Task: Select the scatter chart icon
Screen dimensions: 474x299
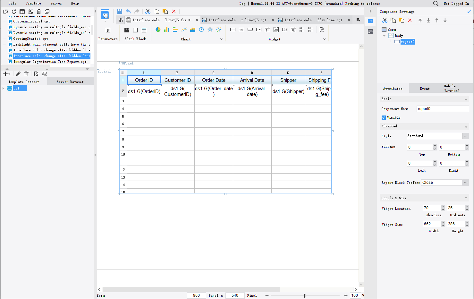Action: [219, 30]
